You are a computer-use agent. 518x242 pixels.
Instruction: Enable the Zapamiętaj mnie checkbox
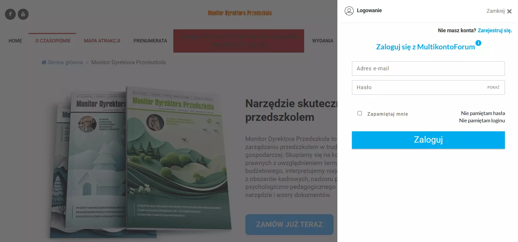[360, 113]
